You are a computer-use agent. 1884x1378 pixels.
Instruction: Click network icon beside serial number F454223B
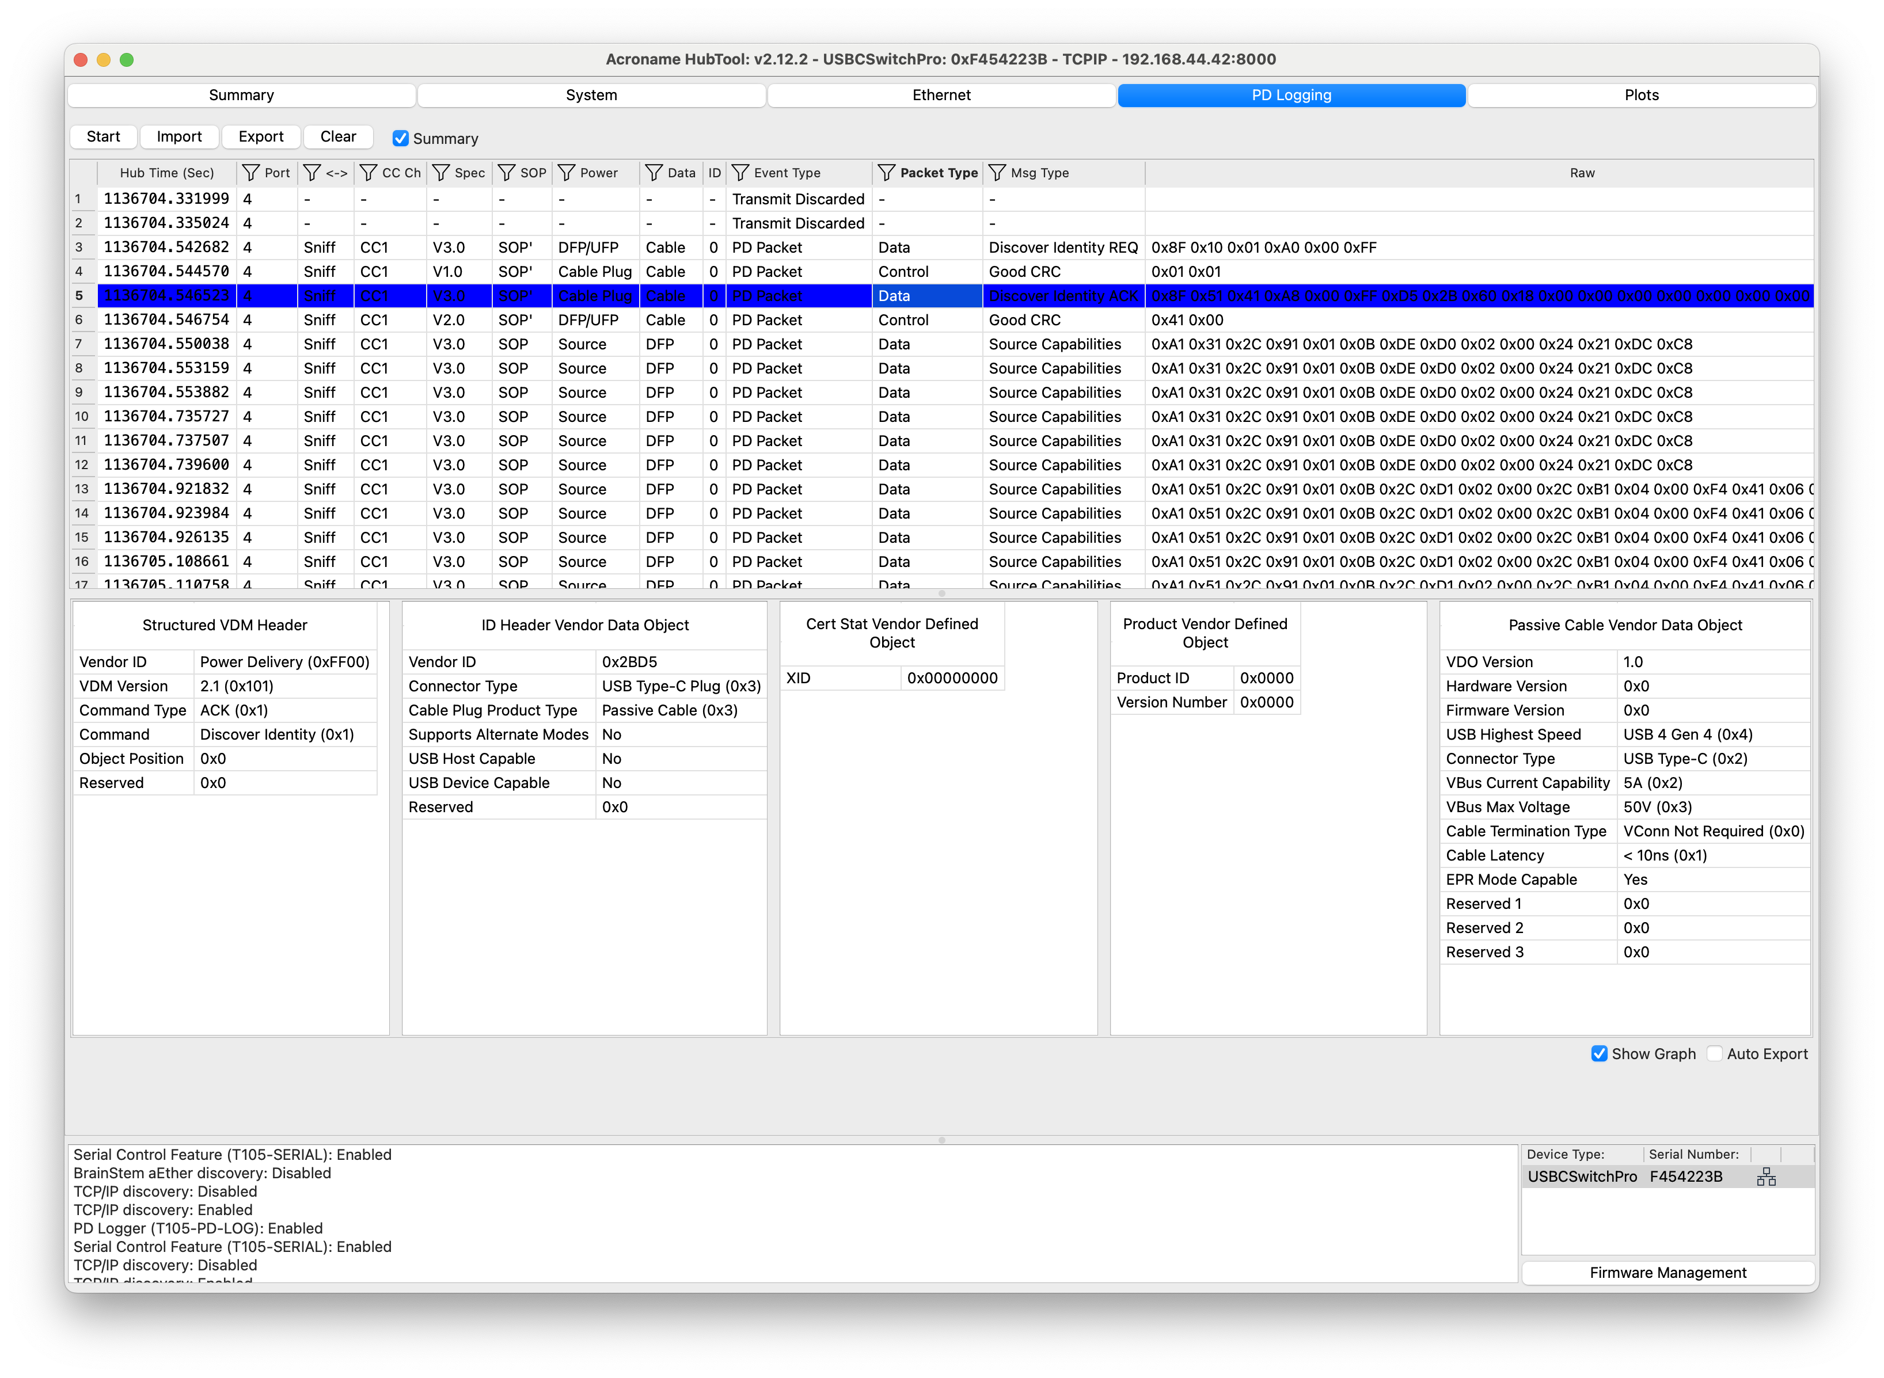click(x=1765, y=1177)
